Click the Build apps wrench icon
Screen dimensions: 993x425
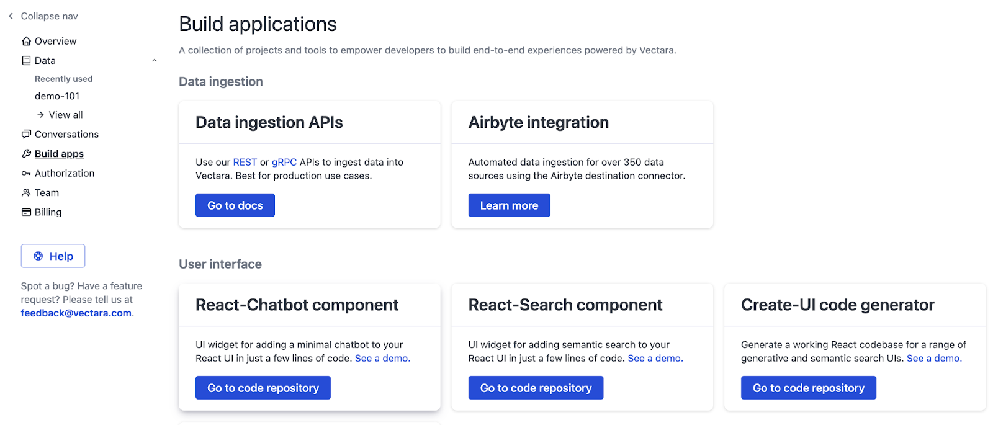click(x=26, y=153)
